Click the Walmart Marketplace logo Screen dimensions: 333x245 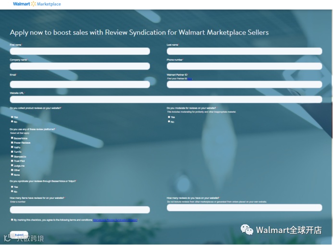pyautogui.click(x=37, y=4)
